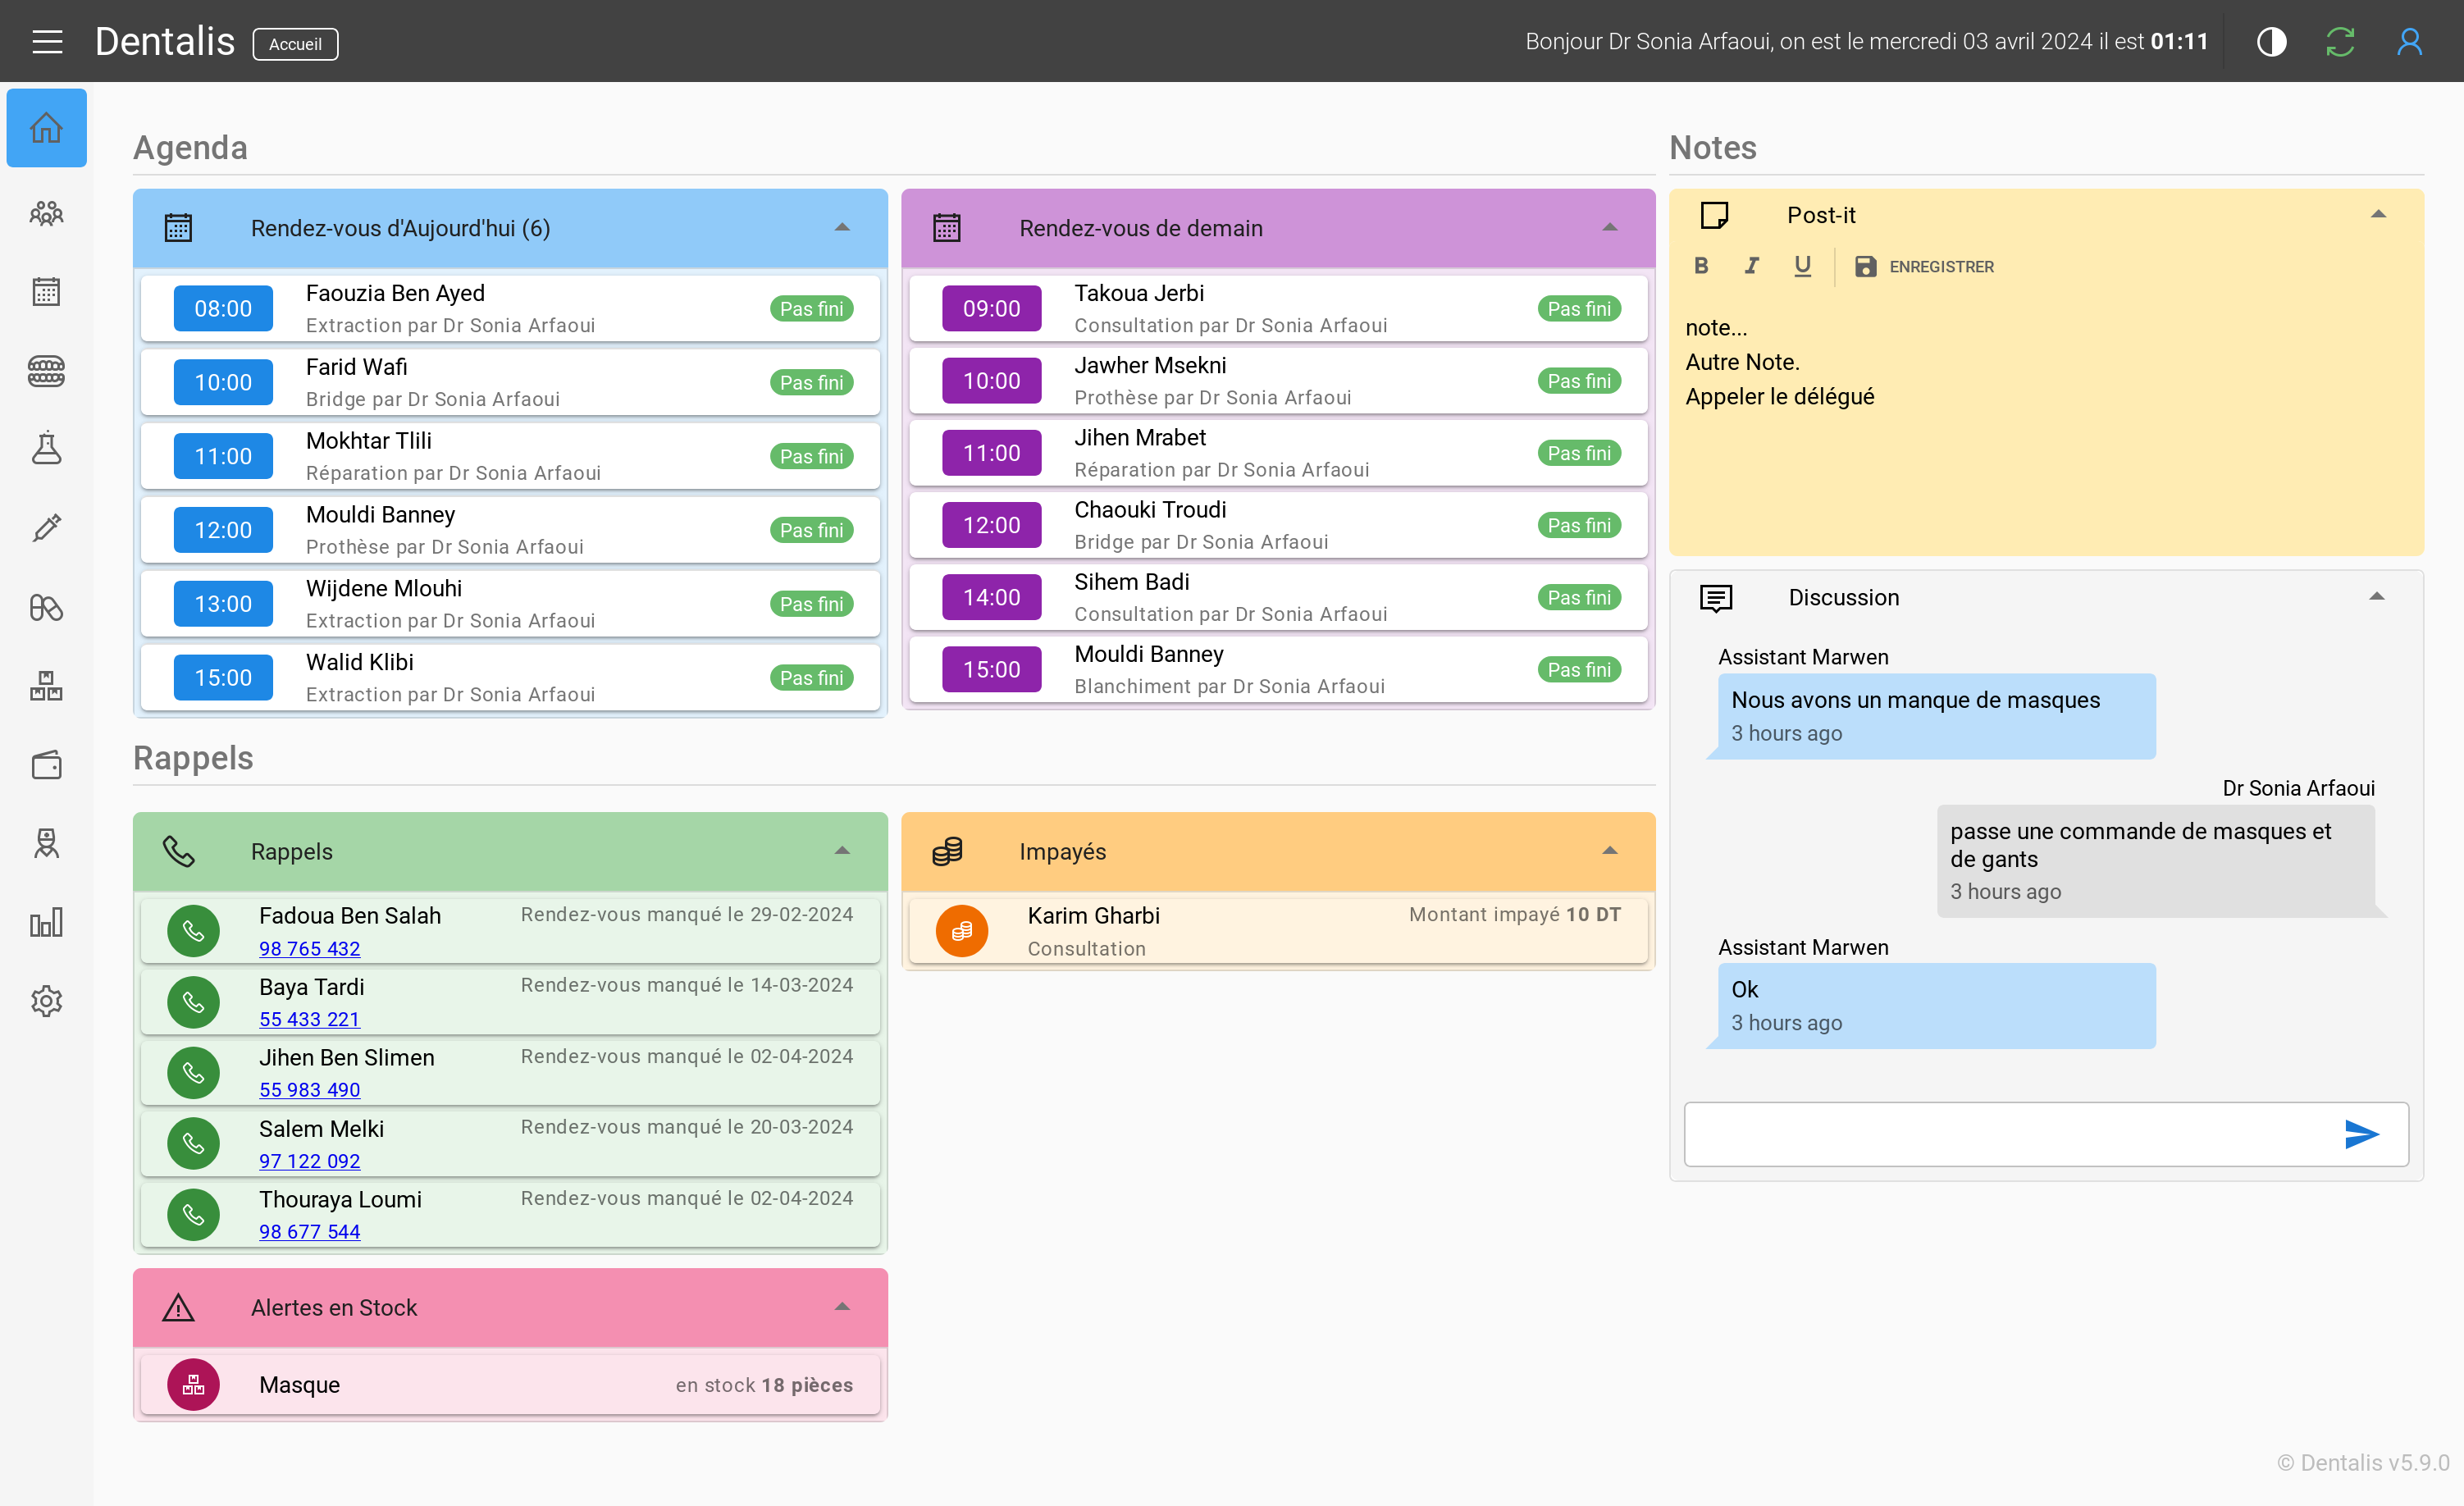Viewport: 2464px width, 1506px height.
Task: Click send arrow button in Discussion chat
Action: point(2360,1134)
